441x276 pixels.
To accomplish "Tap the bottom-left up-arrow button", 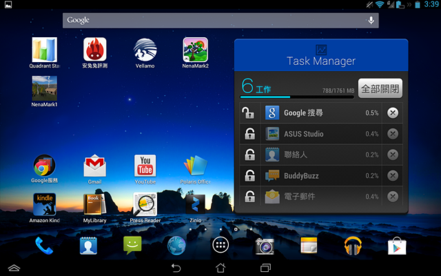I will coord(14,268).
